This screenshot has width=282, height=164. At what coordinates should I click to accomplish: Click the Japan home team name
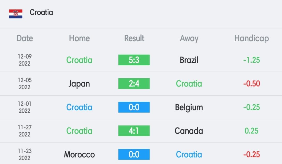[x=79, y=84]
